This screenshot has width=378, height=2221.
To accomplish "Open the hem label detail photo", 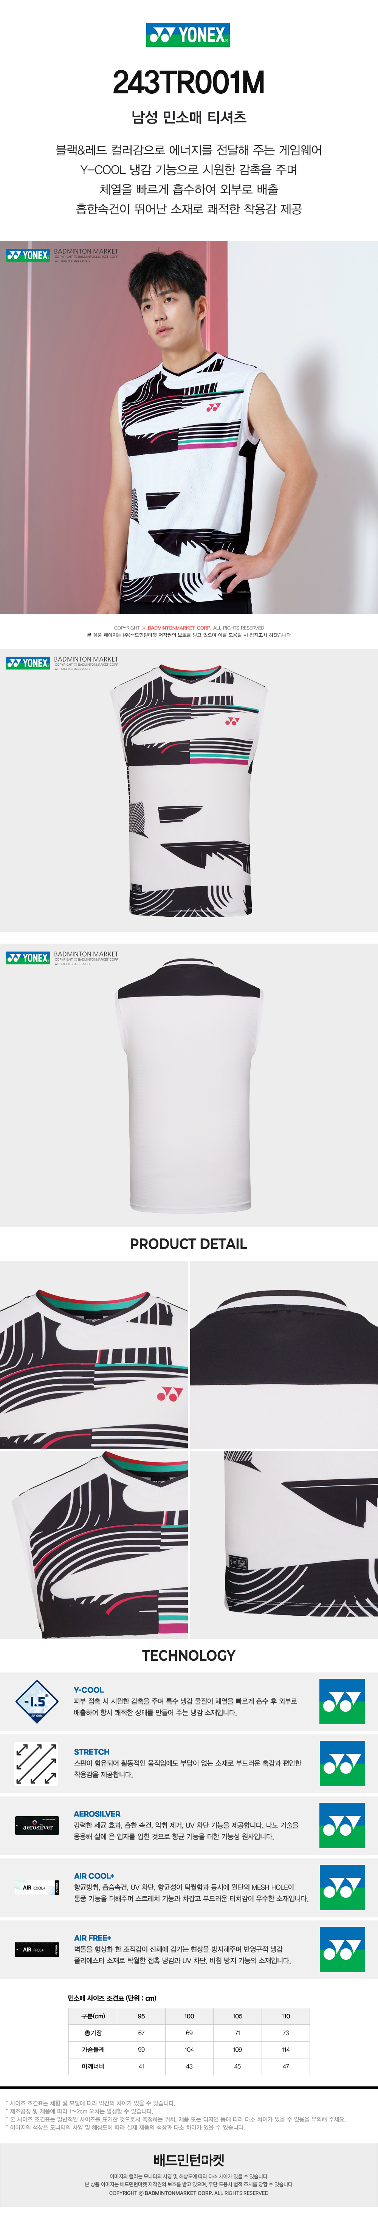I will coord(284,1544).
